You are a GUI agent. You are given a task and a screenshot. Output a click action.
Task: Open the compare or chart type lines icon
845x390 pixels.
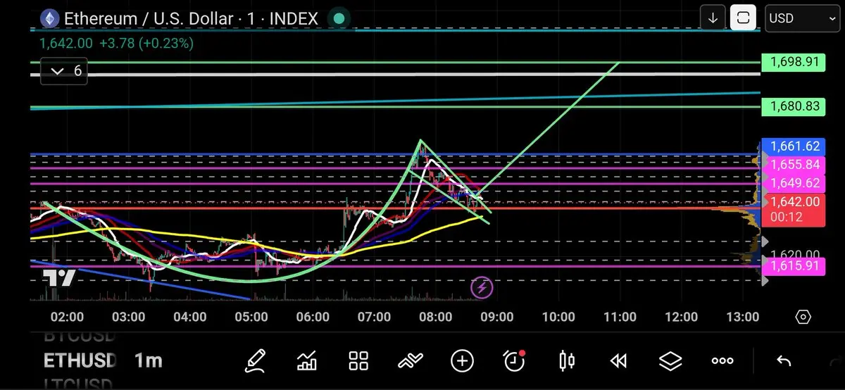tap(411, 361)
